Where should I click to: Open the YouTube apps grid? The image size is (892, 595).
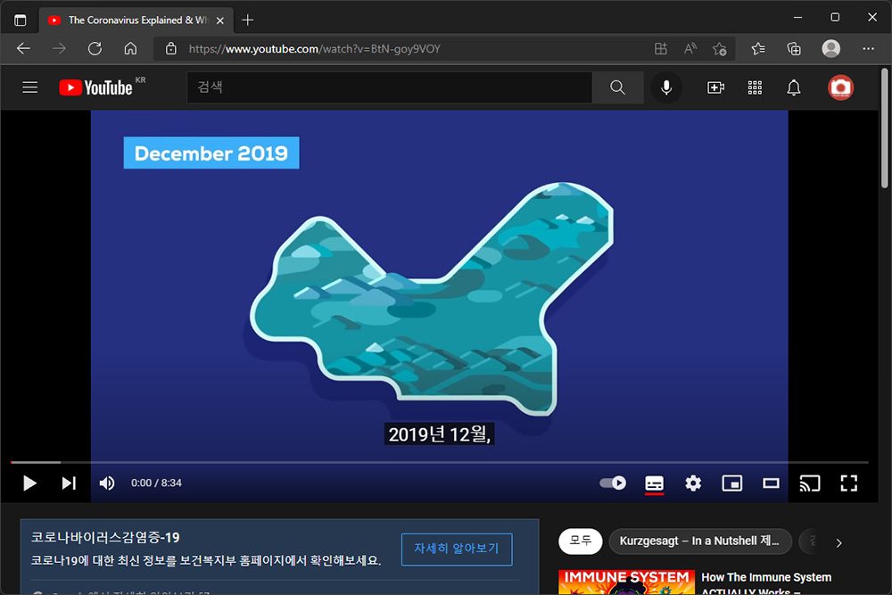tap(755, 87)
